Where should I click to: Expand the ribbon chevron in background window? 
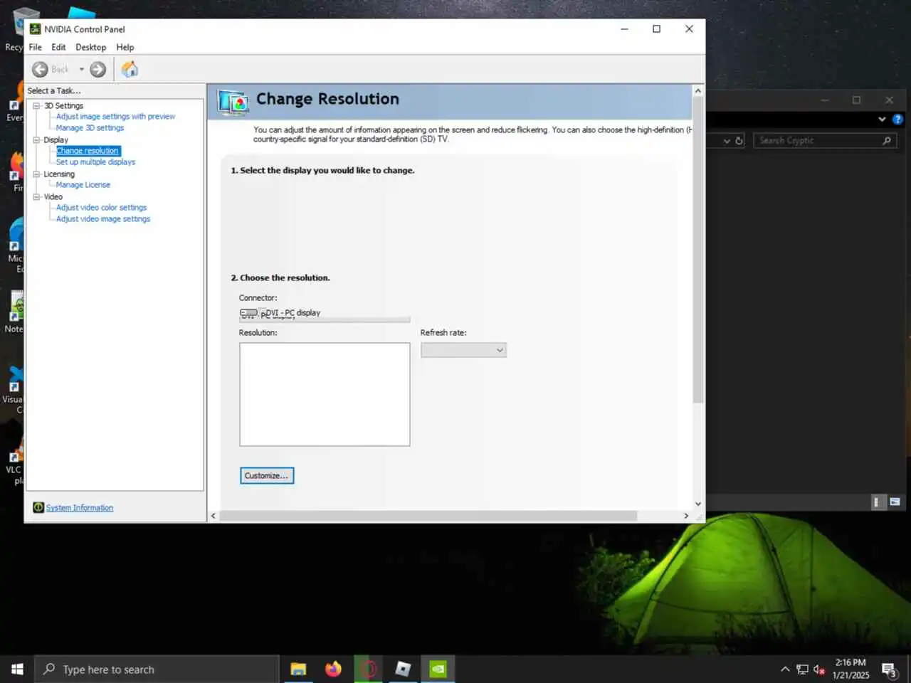tap(882, 120)
